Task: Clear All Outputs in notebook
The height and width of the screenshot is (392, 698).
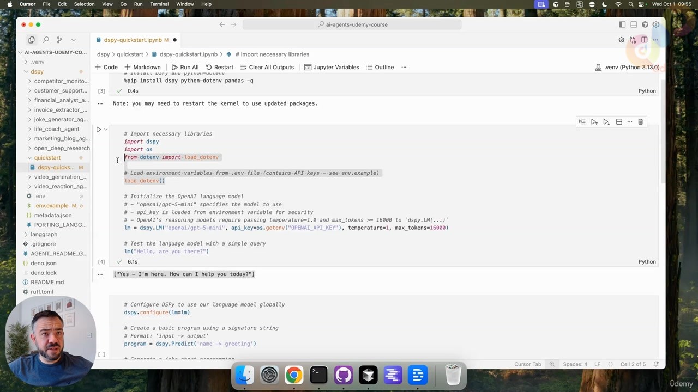Action: [x=266, y=67]
